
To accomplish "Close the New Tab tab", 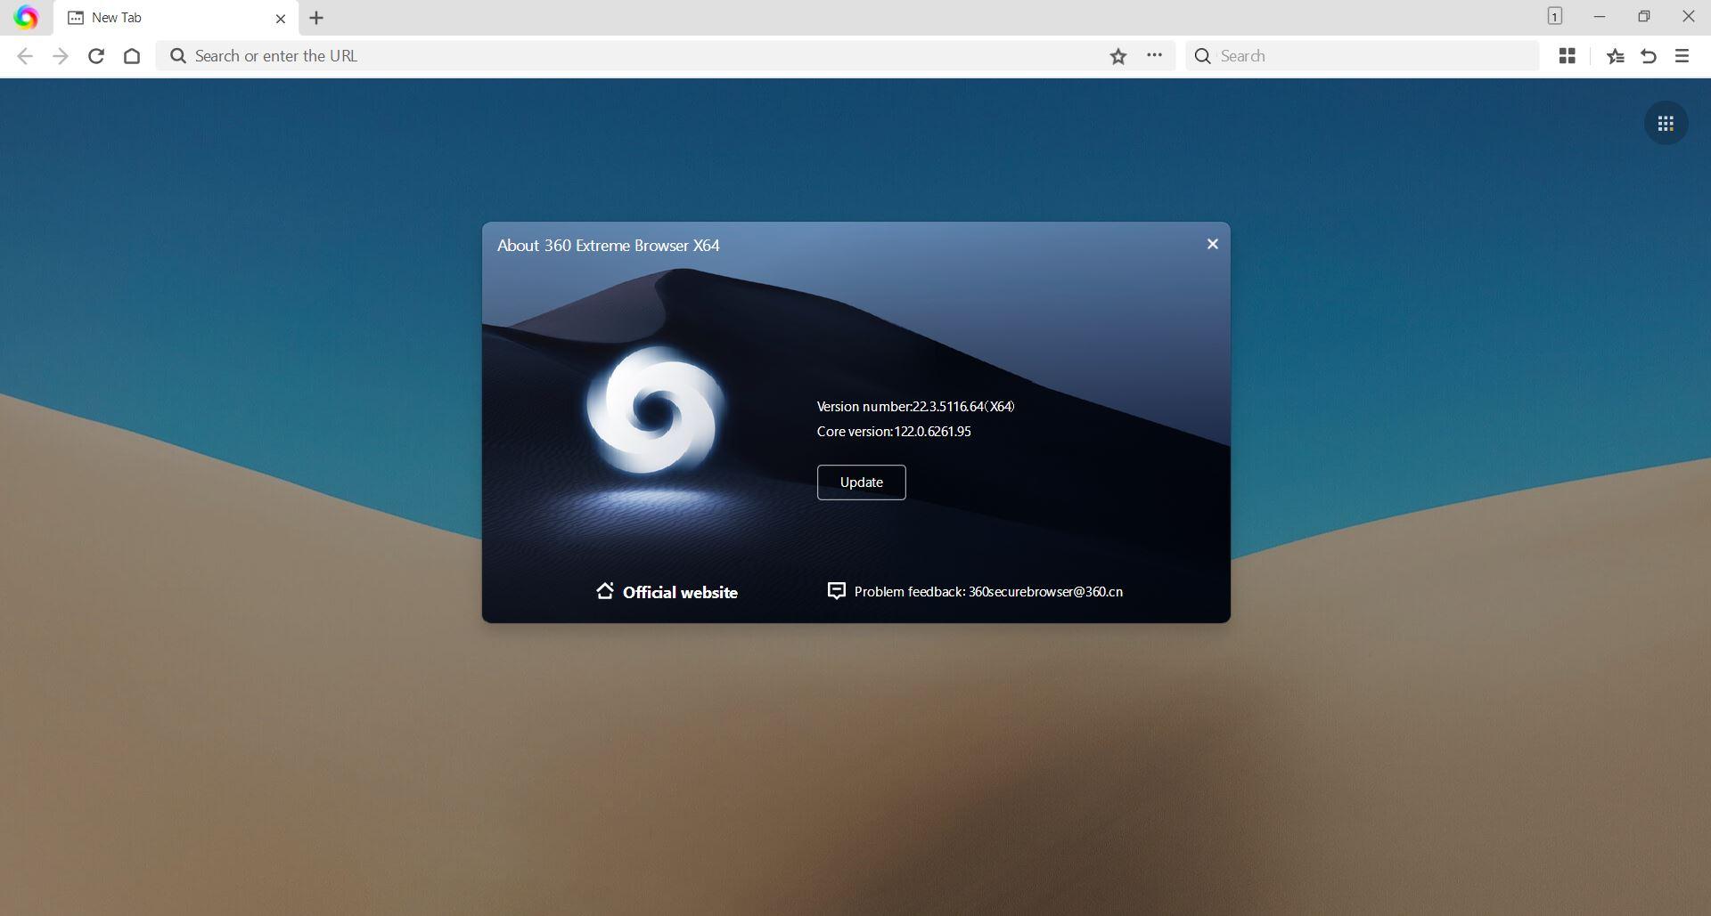I will pos(281,18).
